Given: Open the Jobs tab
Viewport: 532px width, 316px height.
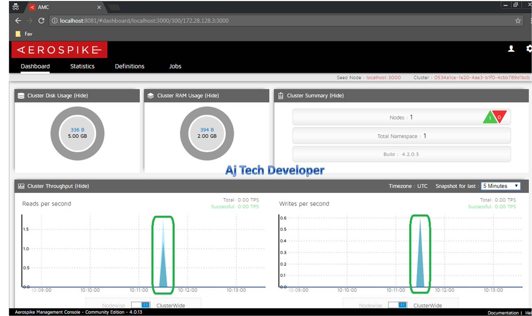Looking at the screenshot, I should pos(175,66).
